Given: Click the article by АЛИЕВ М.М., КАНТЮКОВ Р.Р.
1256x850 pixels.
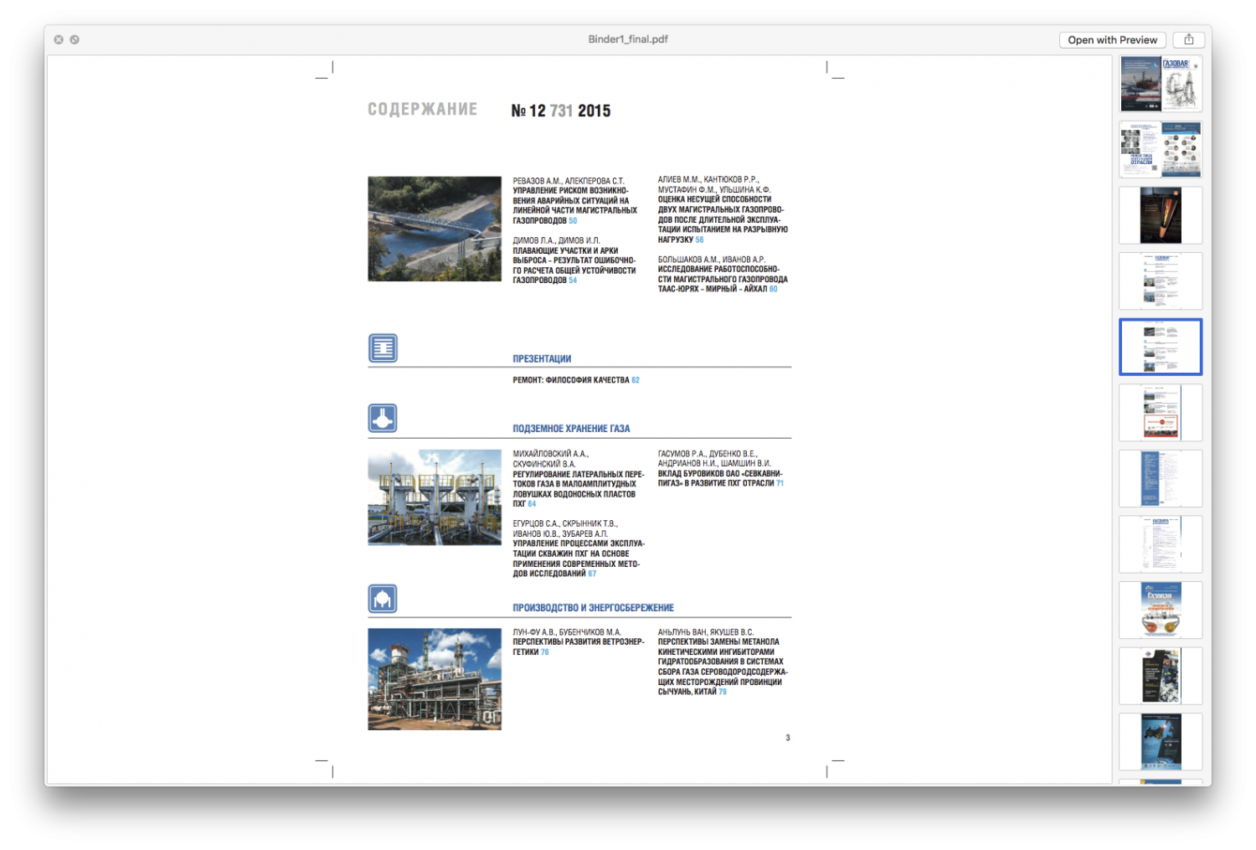Looking at the screenshot, I should (x=723, y=209).
